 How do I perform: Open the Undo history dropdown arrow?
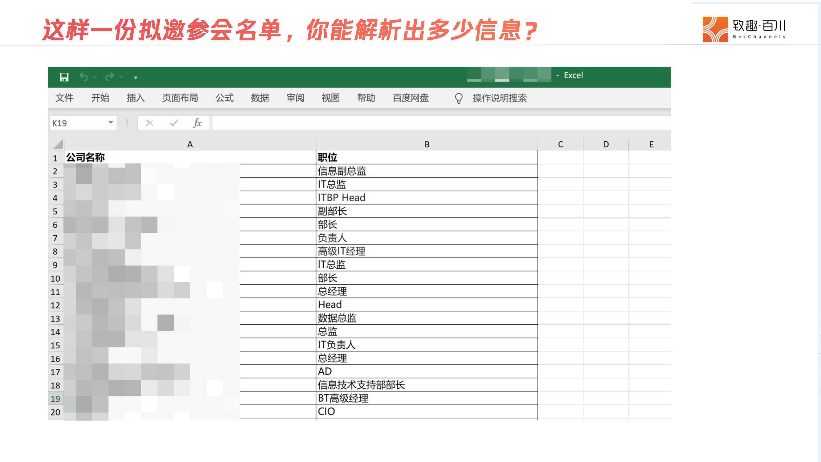(95, 77)
